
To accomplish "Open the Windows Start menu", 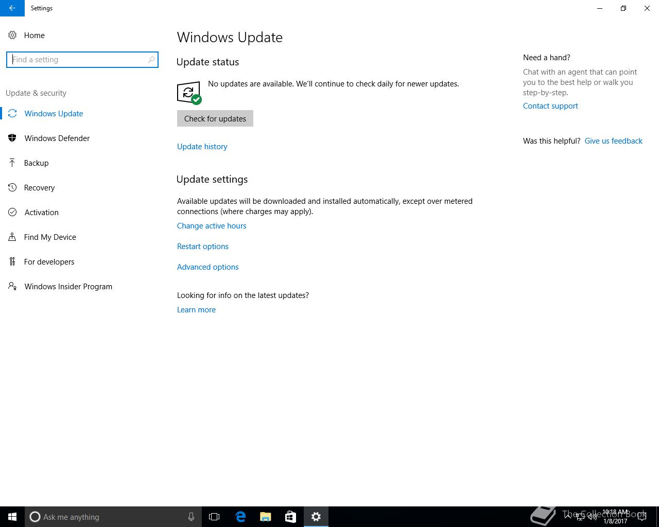I will click(12, 517).
